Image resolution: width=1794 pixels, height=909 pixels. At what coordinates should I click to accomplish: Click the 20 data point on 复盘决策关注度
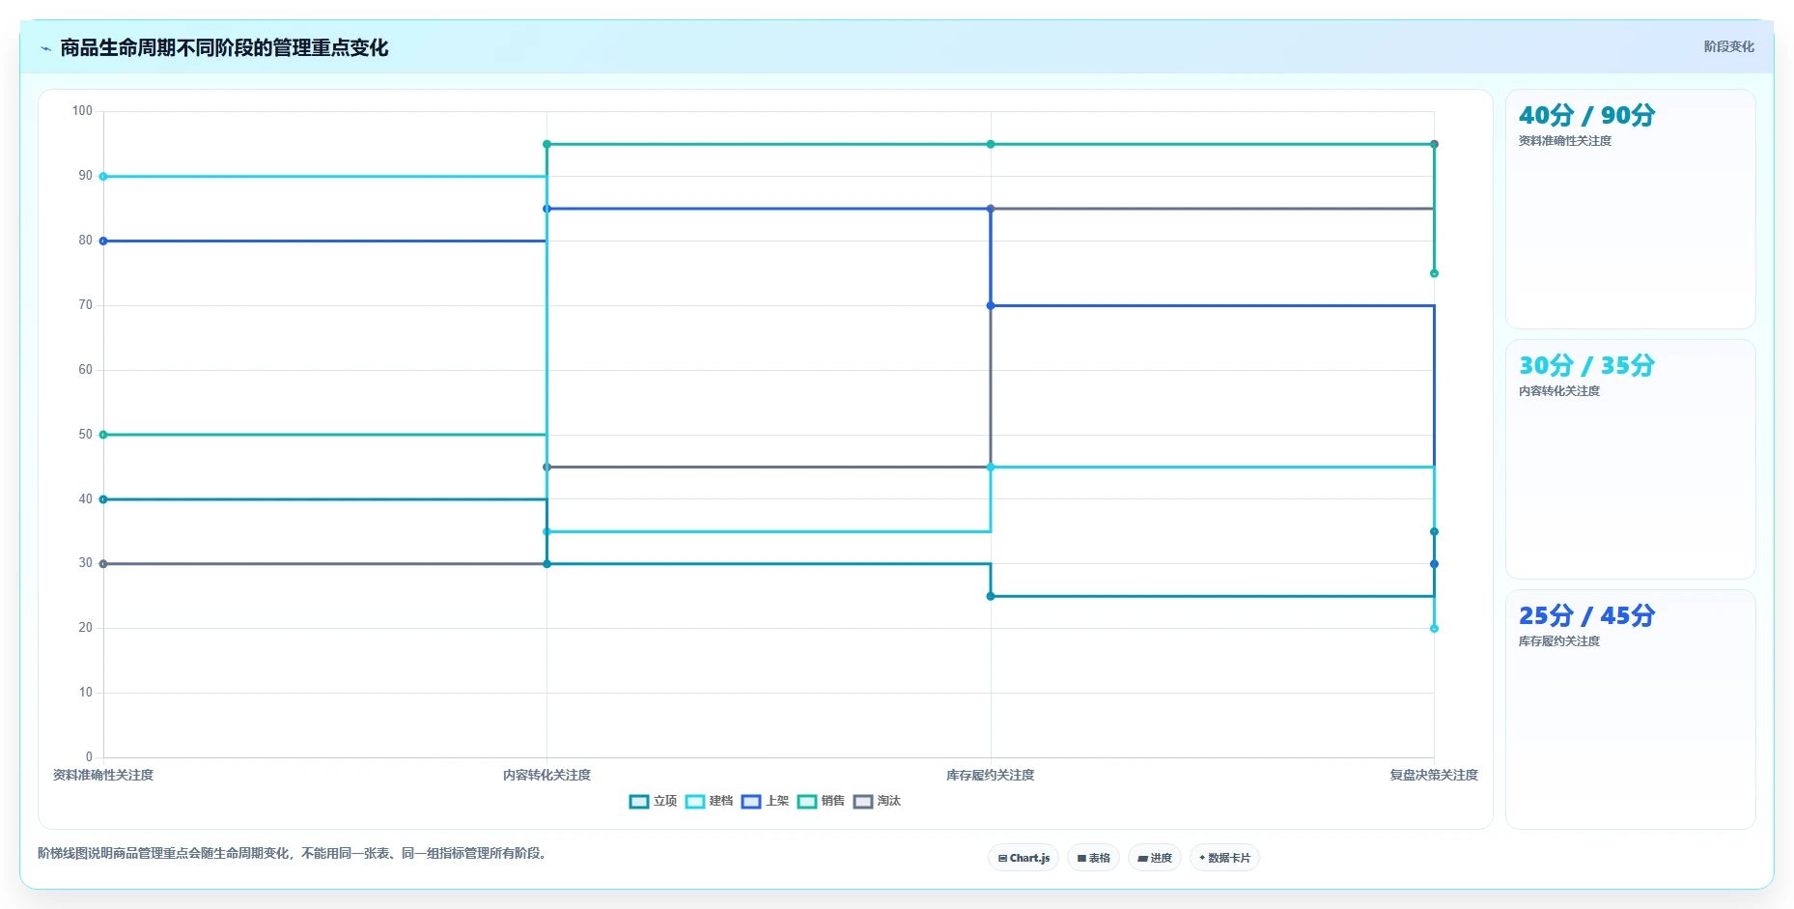click(x=1434, y=629)
